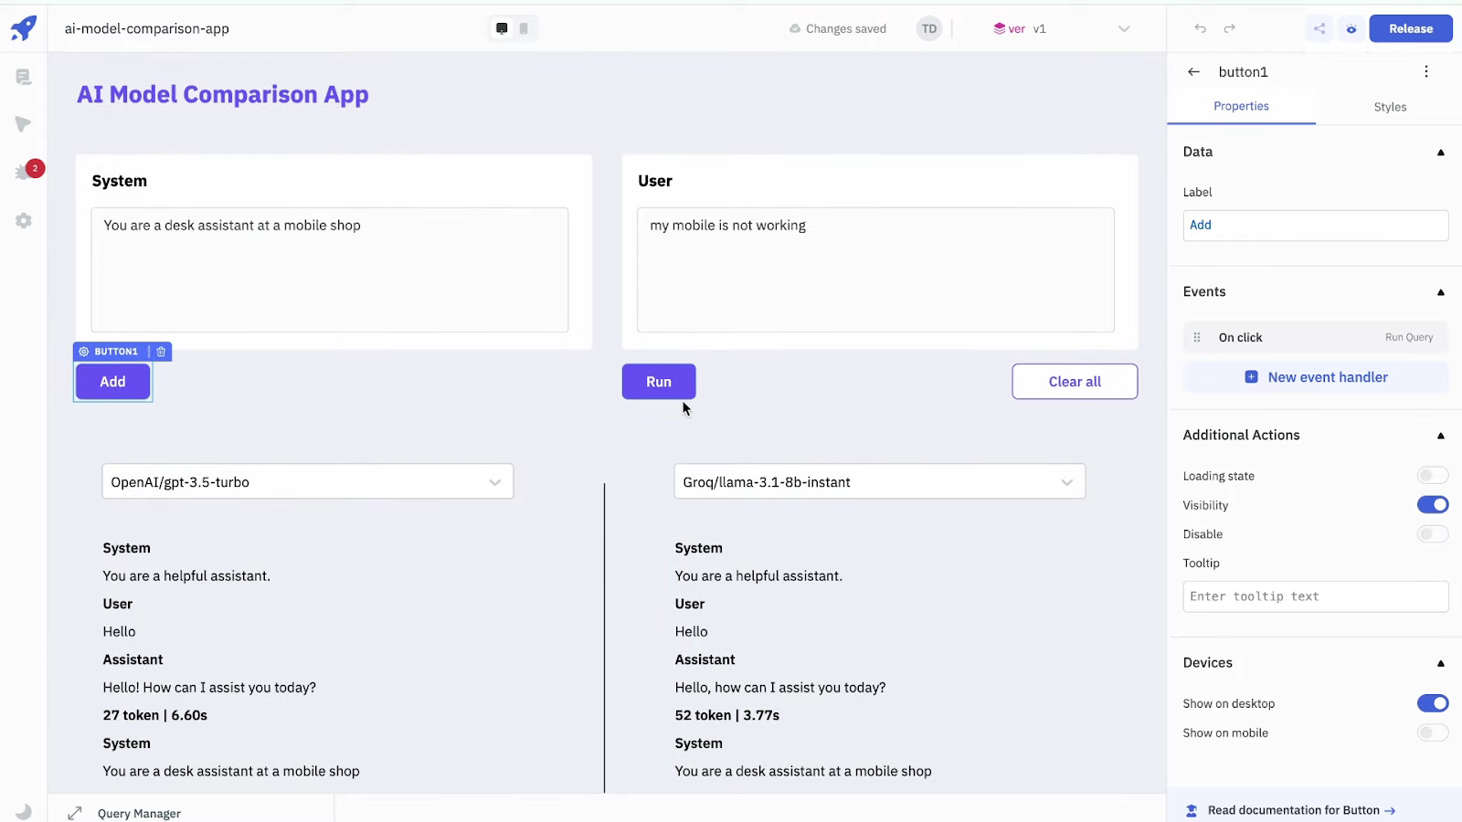Click the ToolJet rocket logo
The image size is (1462, 822).
pos(24,28)
